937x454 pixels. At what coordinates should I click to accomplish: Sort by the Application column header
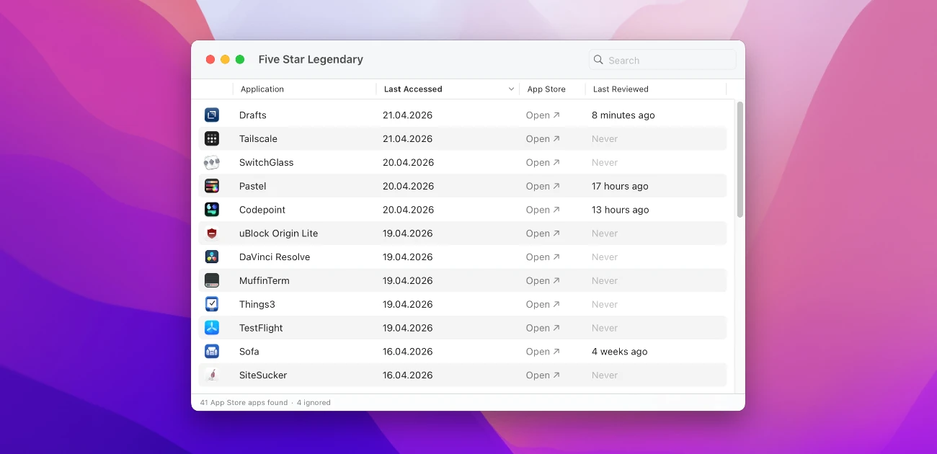[262, 89]
